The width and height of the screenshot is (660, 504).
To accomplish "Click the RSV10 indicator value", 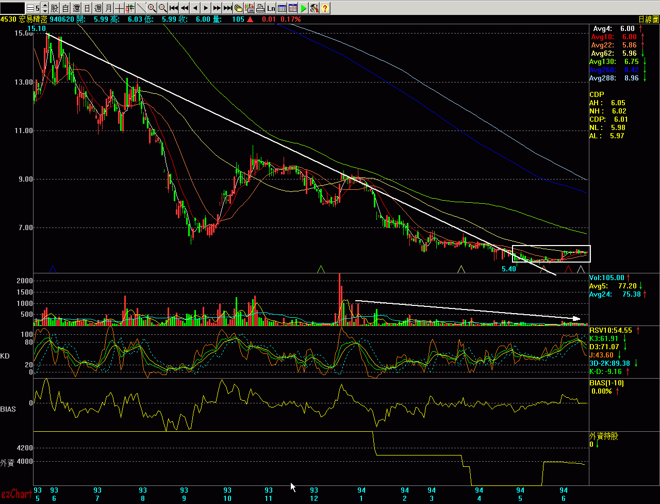I will point(610,330).
